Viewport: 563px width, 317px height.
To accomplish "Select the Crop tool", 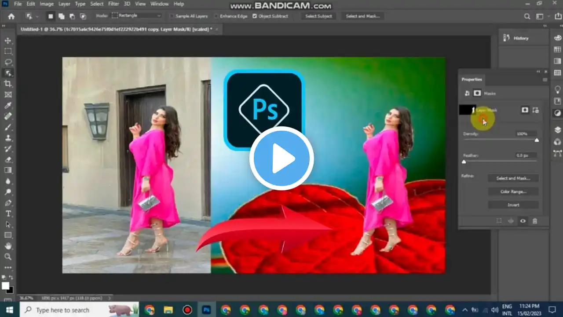I will pyautogui.click(x=8, y=84).
